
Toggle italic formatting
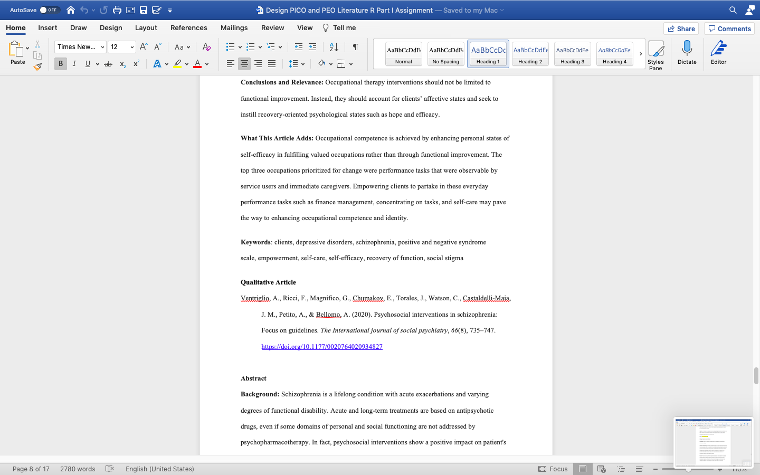(x=74, y=63)
